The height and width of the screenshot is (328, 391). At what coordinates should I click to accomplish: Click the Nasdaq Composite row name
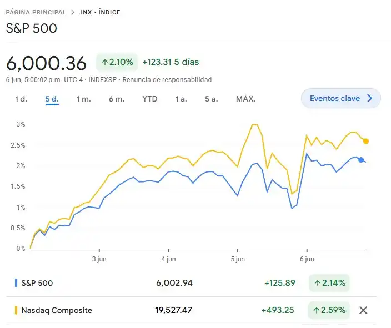click(x=57, y=310)
